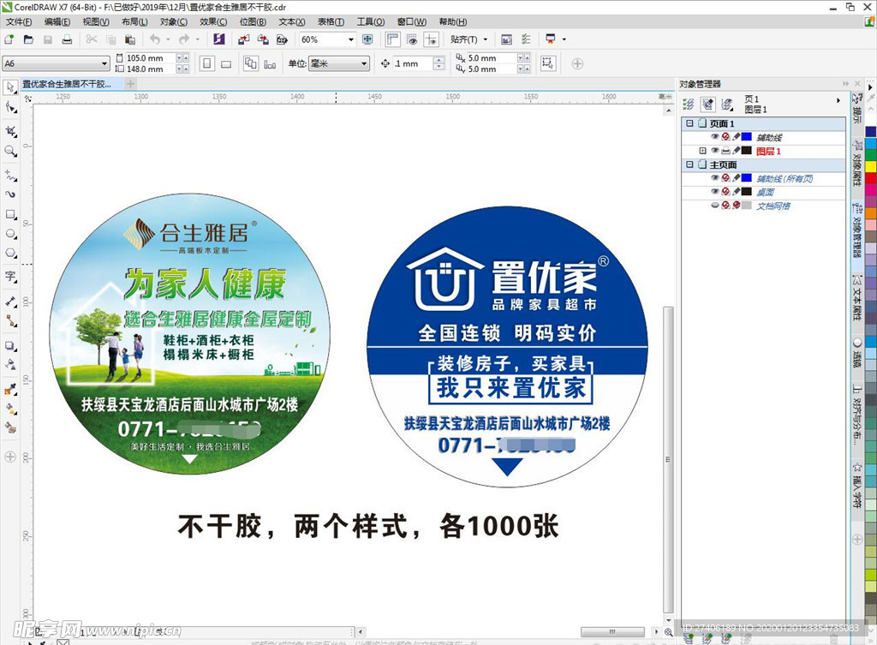Image resolution: width=877 pixels, height=645 pixels.
Task: Select the Drop Shadow tool
Action: click(x=10, y=346)
